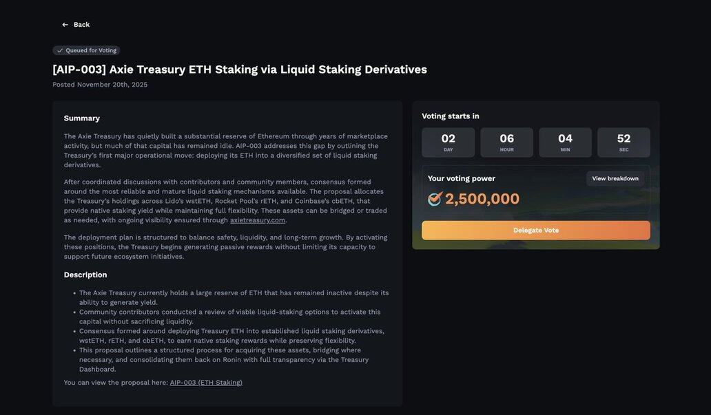Click the seconds countdown tile
The image size is (711, 415).
[624, 142]
